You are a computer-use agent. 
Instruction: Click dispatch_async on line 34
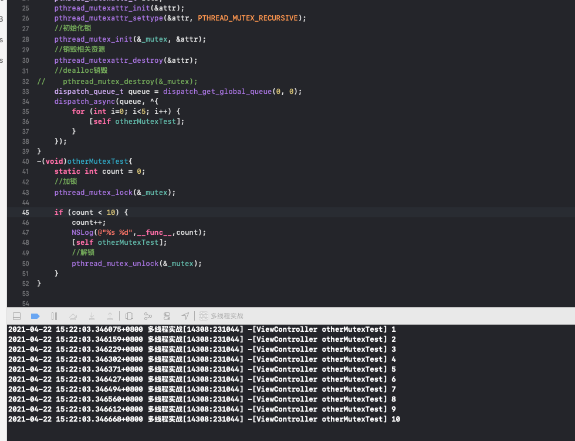click(x=84, y=102)
